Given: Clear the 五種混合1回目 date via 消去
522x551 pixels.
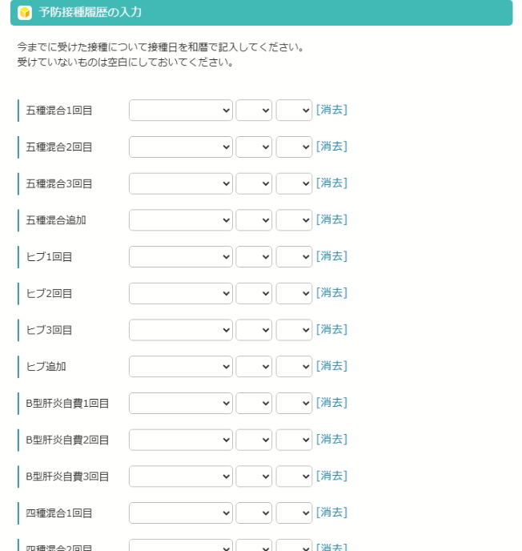Looking at the screenshot, I should click(x=331, y=110).
